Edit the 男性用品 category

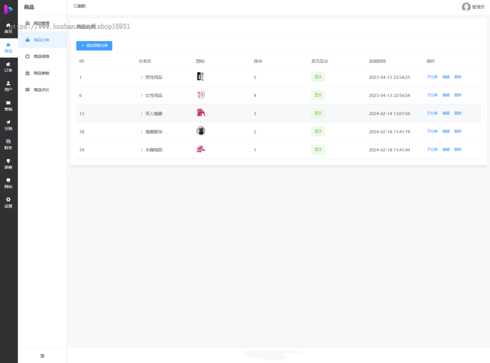[446, 77]
